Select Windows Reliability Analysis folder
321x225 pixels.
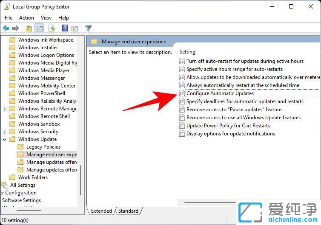(47, 101)
